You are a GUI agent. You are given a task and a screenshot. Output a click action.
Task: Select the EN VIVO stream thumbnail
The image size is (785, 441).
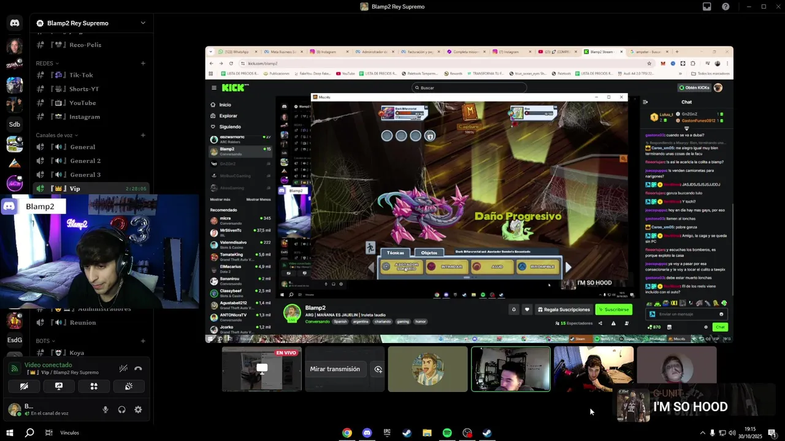pyautogui.click(x=262, y=369)
